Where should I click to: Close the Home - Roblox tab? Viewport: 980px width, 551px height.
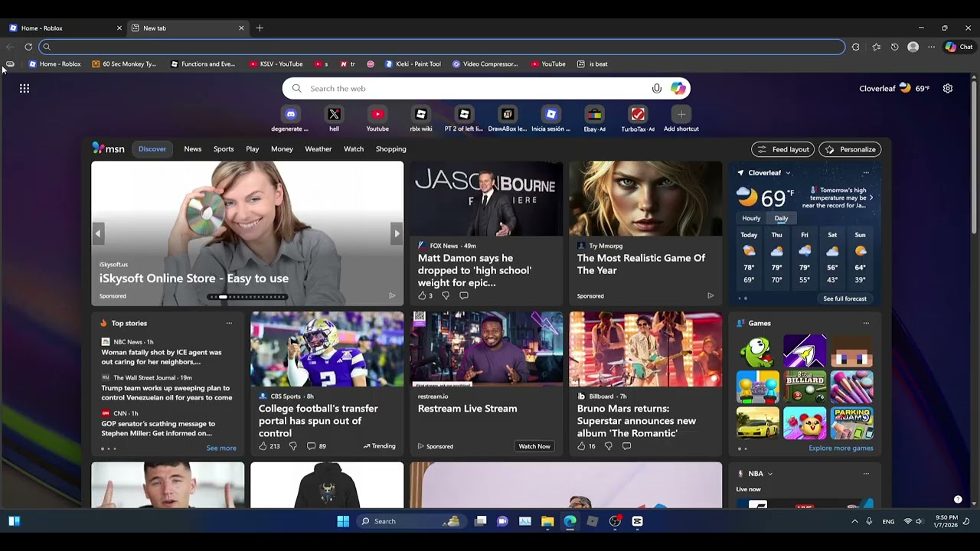pyautogui.click(x=119, y=28)
